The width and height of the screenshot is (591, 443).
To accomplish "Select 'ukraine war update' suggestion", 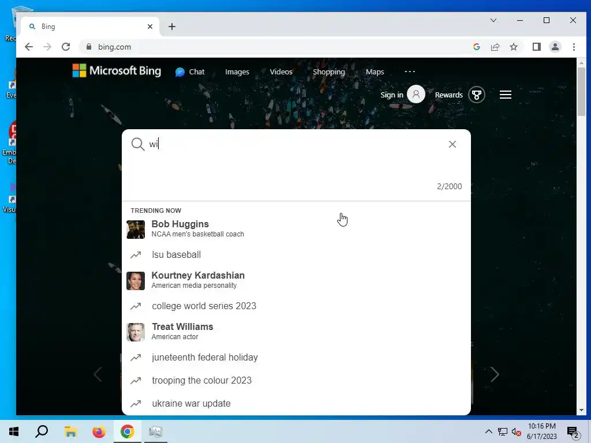I will coord(296,403).
